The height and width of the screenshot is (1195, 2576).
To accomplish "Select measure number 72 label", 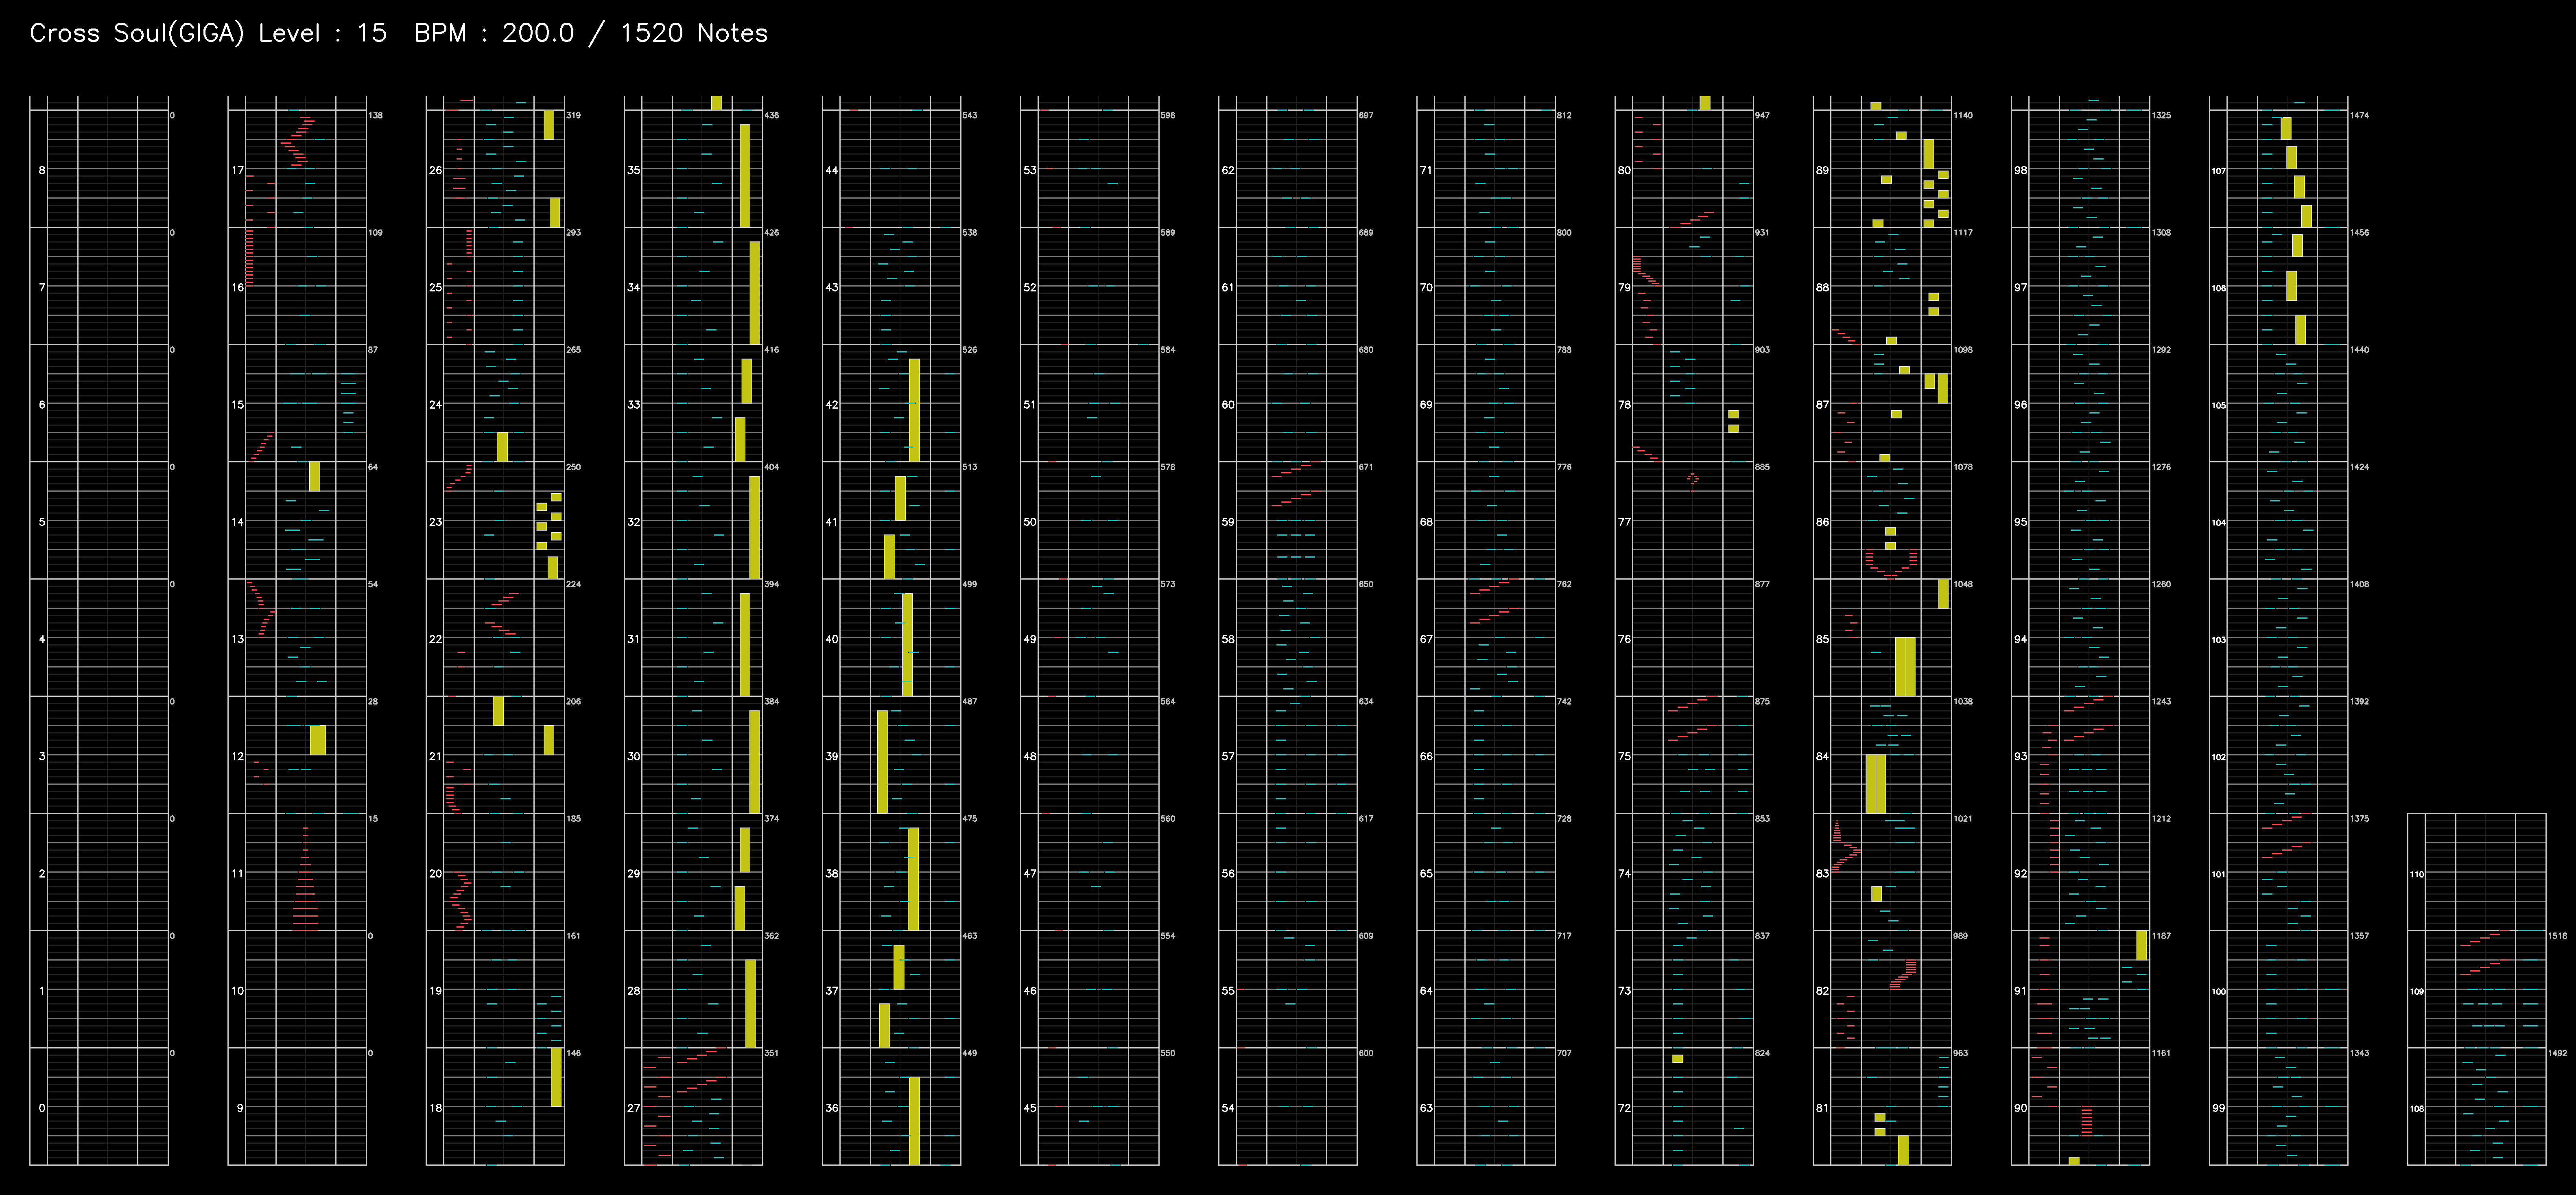I will pos(1623,1108).
